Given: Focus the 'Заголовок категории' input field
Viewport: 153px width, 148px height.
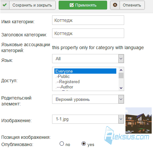Looking at the screenshot, I should (x=88, y=33).
